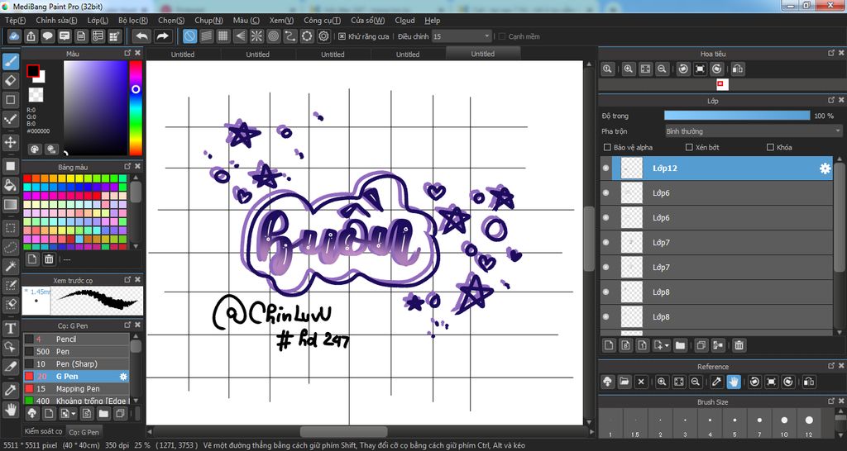This screenshot has width=847, height=451.
Task: Open the Bộ lọc(R) menu
Action: [133, 21]
